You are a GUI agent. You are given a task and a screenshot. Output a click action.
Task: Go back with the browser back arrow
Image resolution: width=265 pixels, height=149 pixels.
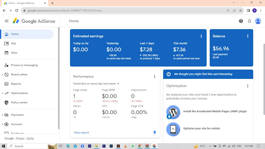pos(4,11)
